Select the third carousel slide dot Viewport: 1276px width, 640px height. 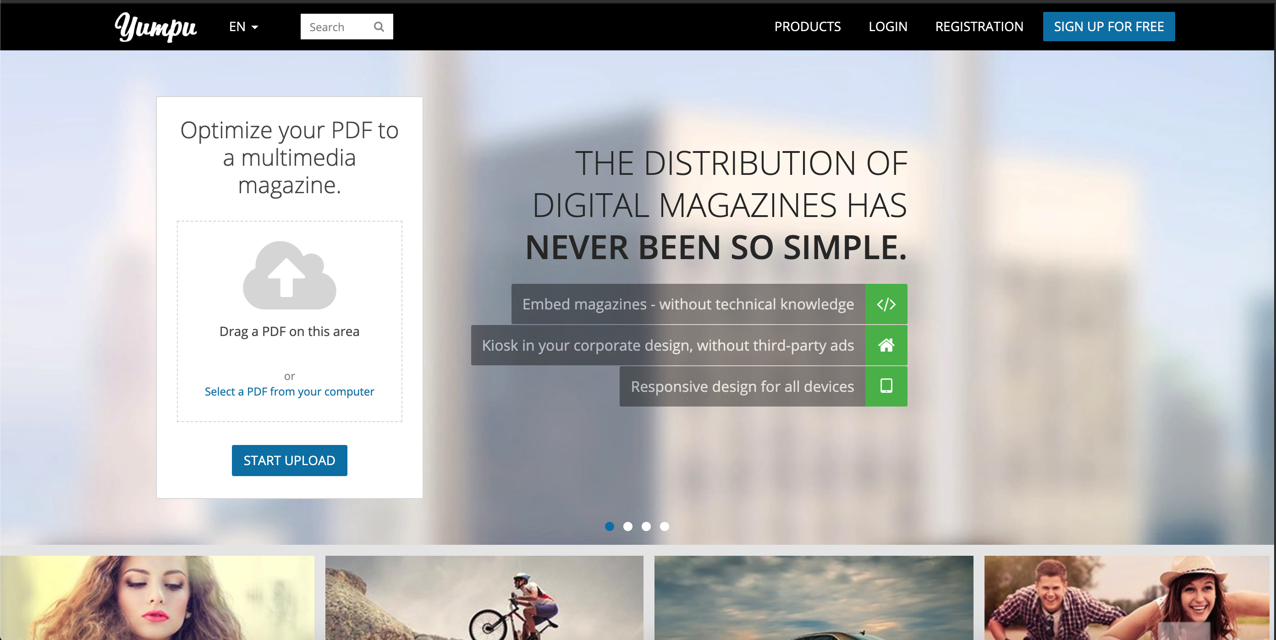(646, 526)
